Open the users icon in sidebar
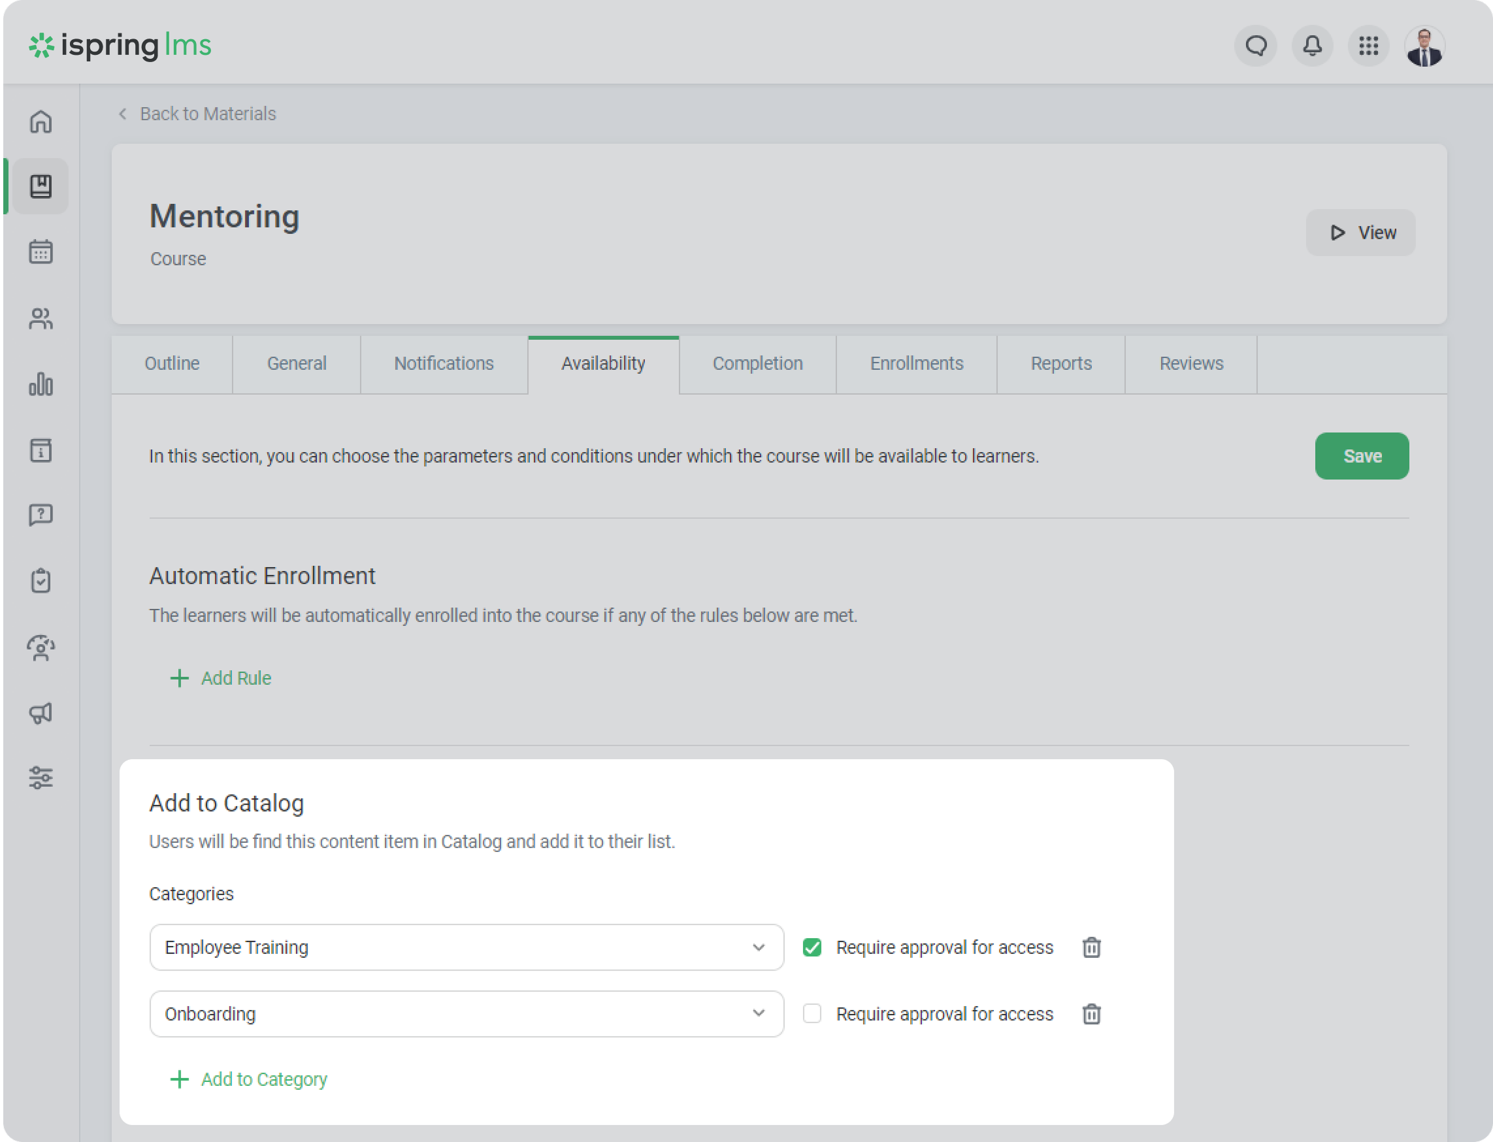This screenshot has height=1142, width=1493. pyautogui.click(x=41, y=318)
